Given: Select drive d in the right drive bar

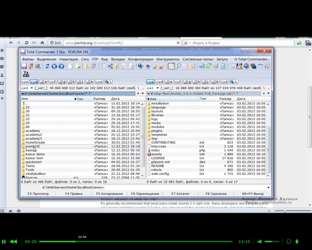Looking at the screenshot, I should (x=159, y=82).
